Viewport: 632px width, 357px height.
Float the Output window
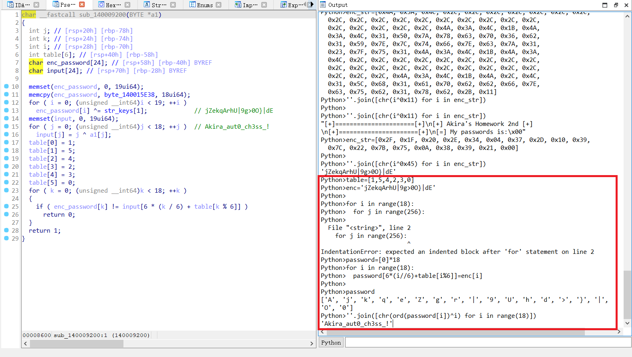[x=616, y=5]
